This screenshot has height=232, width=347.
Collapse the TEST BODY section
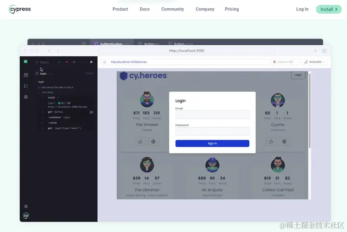tap(46, 92)
